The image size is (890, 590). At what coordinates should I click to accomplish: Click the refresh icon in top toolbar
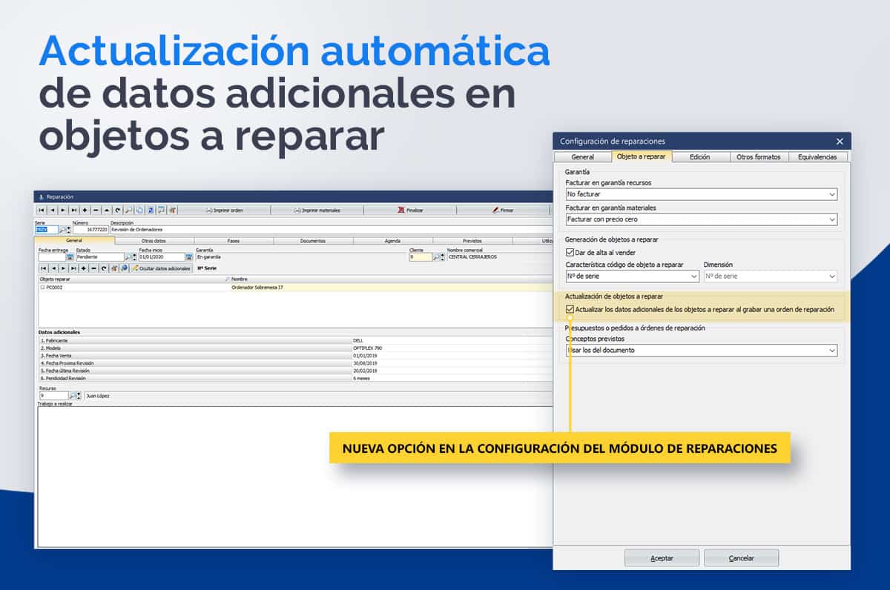tap(118, 211)
